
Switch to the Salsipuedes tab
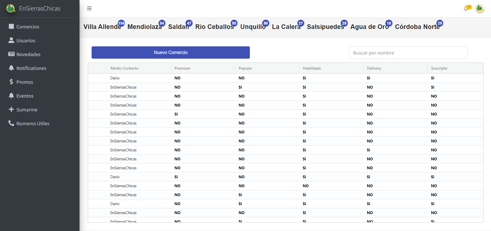tap(325, 27)
